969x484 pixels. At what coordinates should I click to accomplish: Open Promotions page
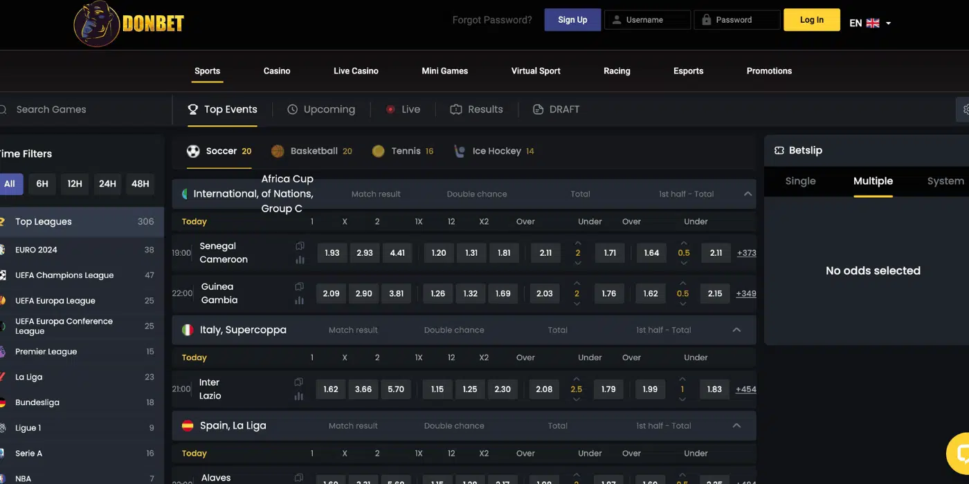point(769,71)
